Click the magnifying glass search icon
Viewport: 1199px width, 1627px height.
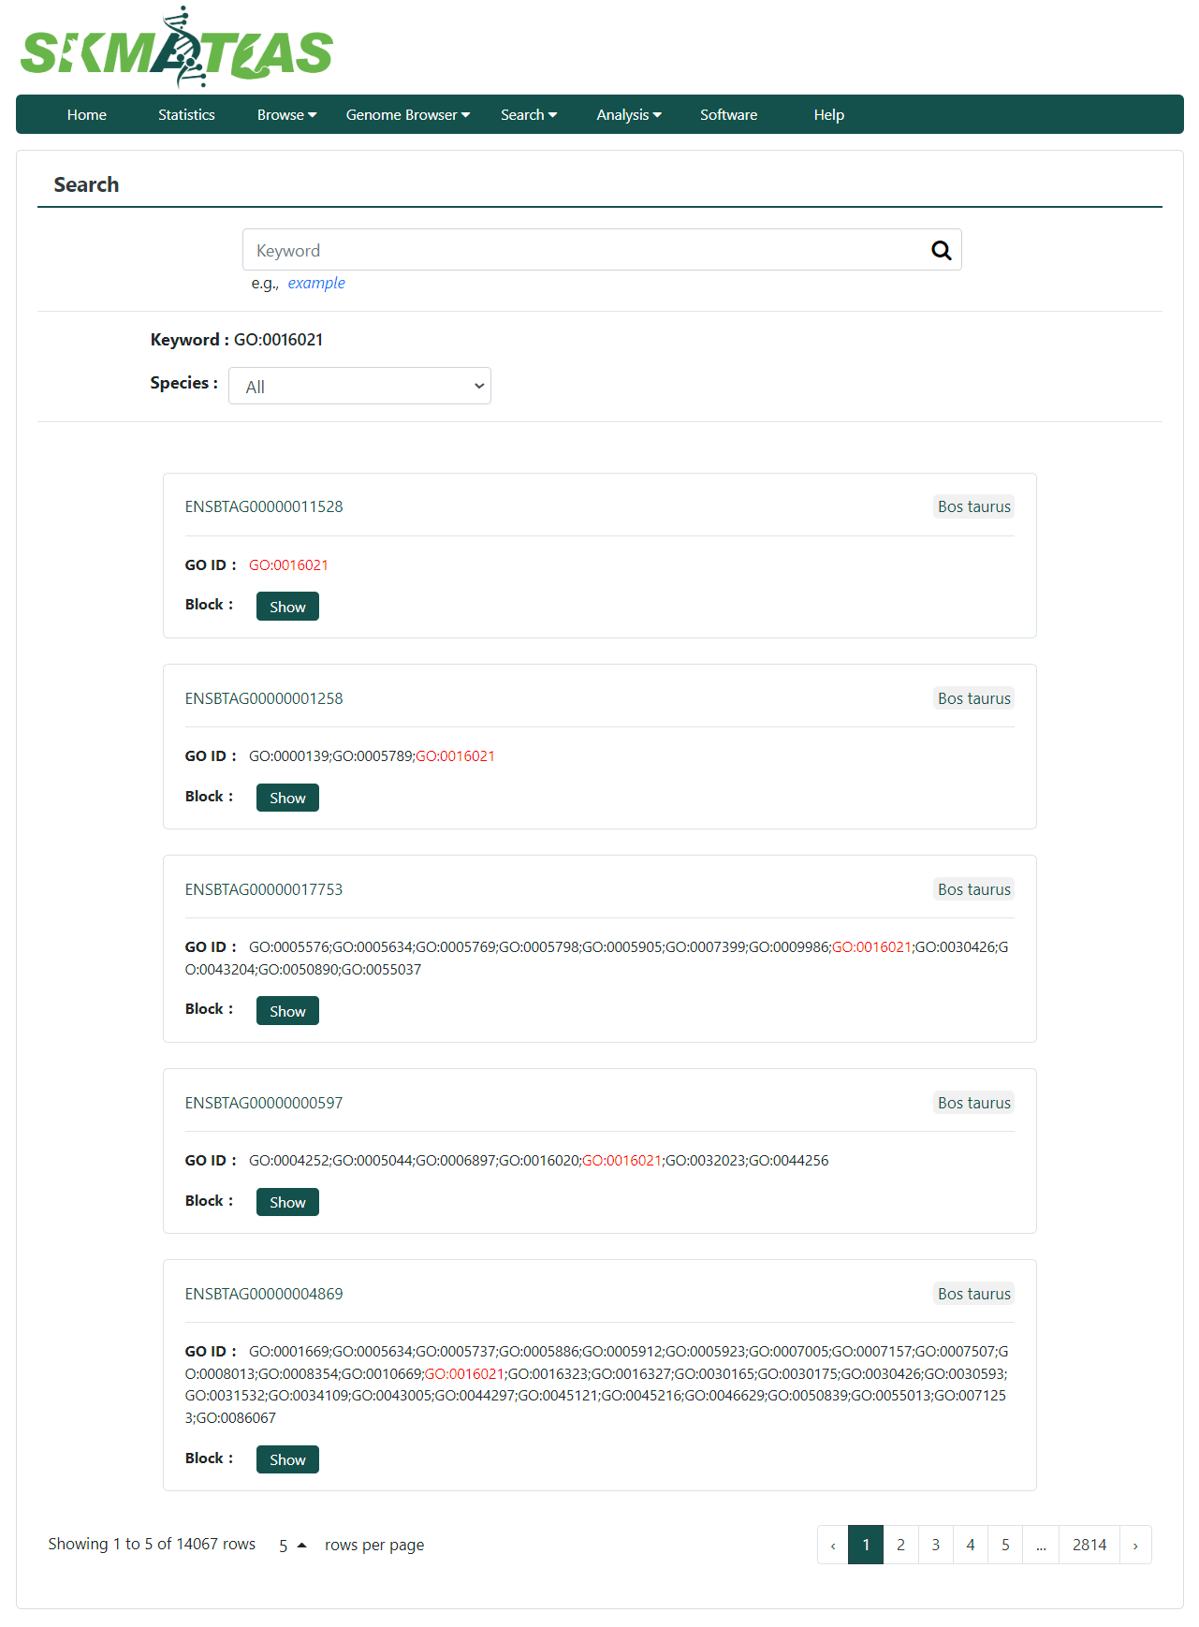941,250
